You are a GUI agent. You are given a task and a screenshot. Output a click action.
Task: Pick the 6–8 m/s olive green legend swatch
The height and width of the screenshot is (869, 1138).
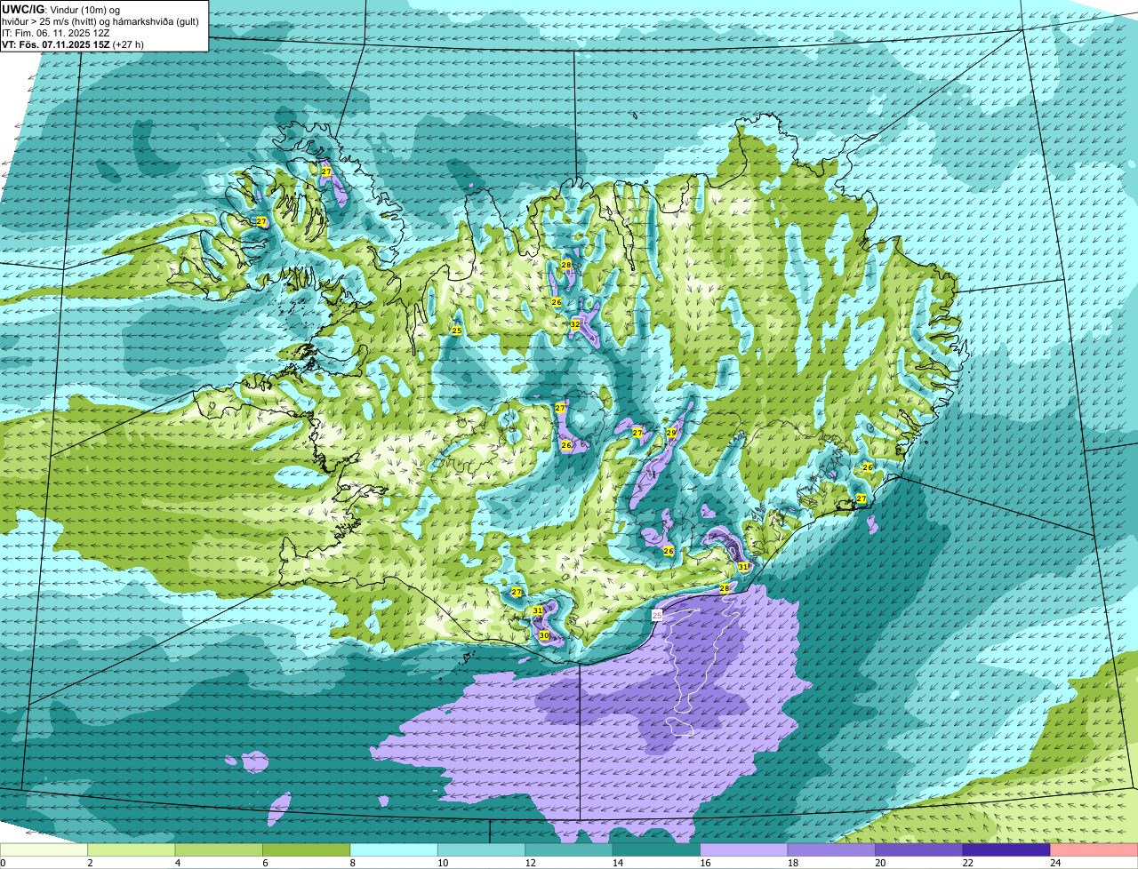coord(307,849)
